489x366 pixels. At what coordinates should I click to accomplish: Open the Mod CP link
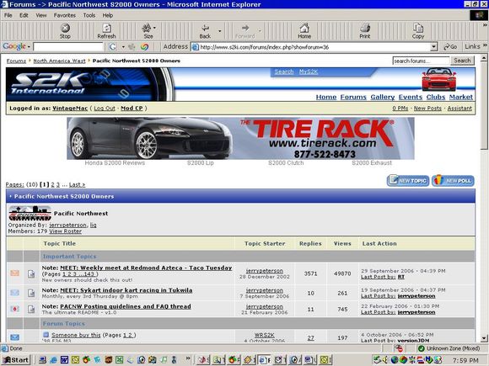[x=132, y=109]
